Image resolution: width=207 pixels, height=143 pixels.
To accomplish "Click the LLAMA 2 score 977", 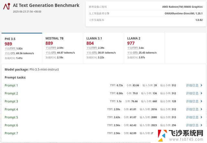I will tap(131, 43).
